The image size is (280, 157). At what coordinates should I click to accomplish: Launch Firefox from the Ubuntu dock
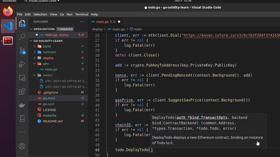[8, 11]
